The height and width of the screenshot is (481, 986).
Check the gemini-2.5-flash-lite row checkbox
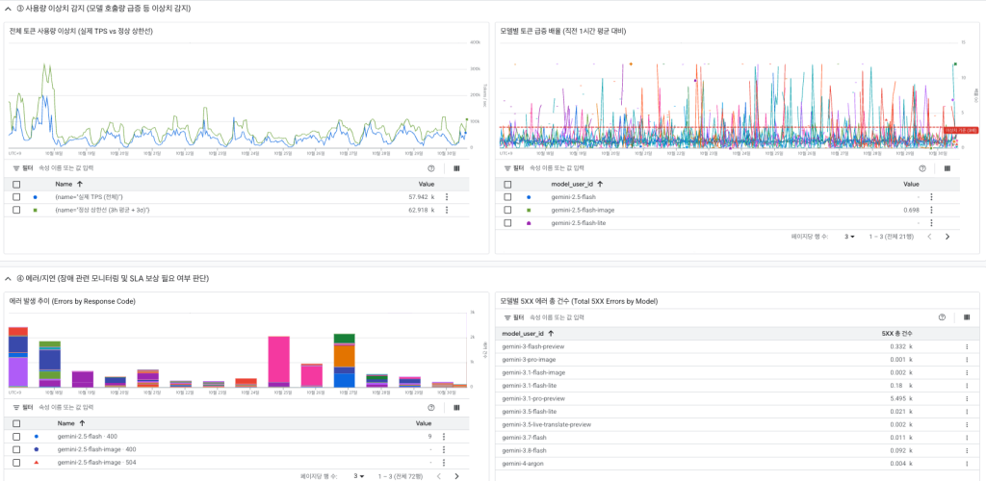click(x=507, y=223)
